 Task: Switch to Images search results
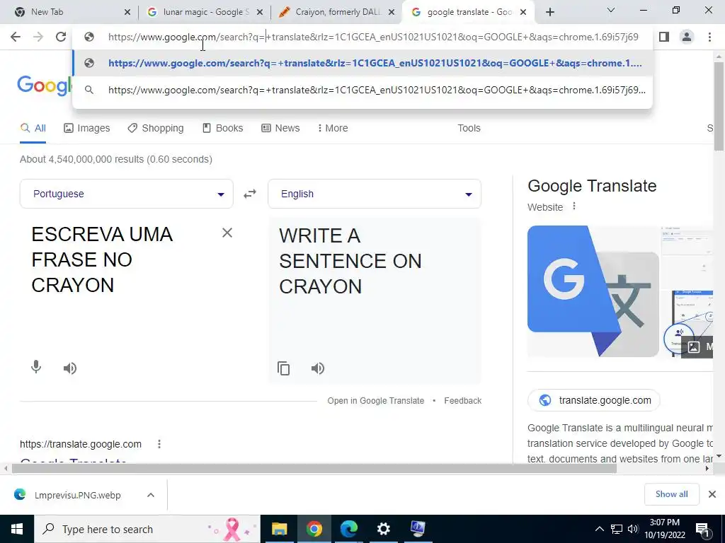(x=87, y=129)
